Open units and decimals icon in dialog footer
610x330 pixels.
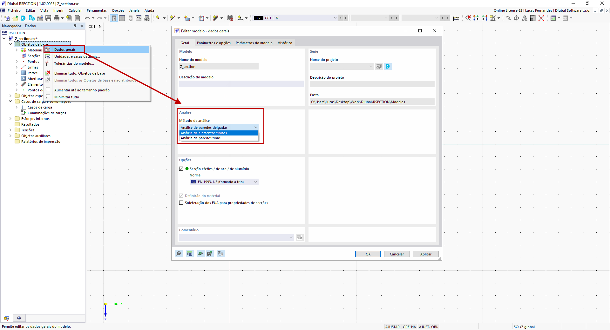[190, 254]
